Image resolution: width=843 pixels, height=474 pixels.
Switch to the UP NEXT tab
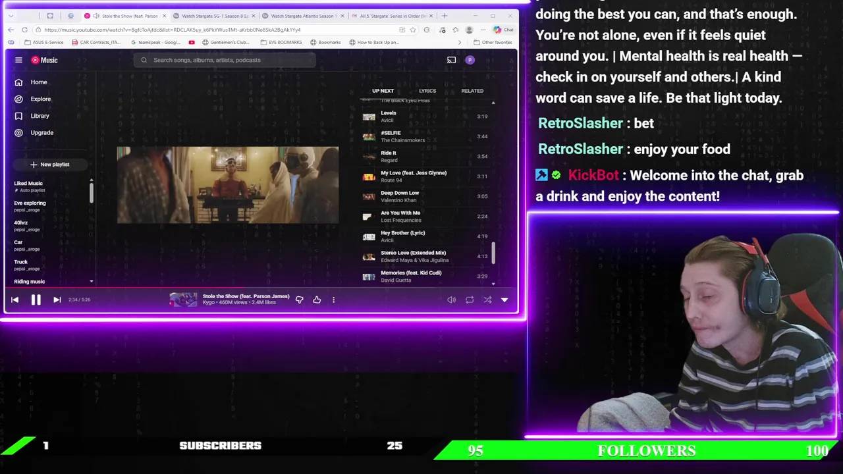[x=383, y=91]
